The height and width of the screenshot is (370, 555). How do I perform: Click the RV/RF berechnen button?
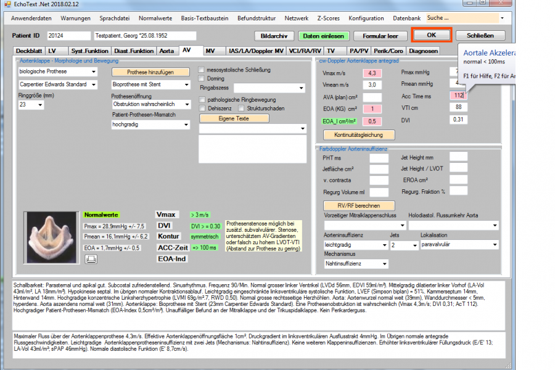(x=359, y=206)
